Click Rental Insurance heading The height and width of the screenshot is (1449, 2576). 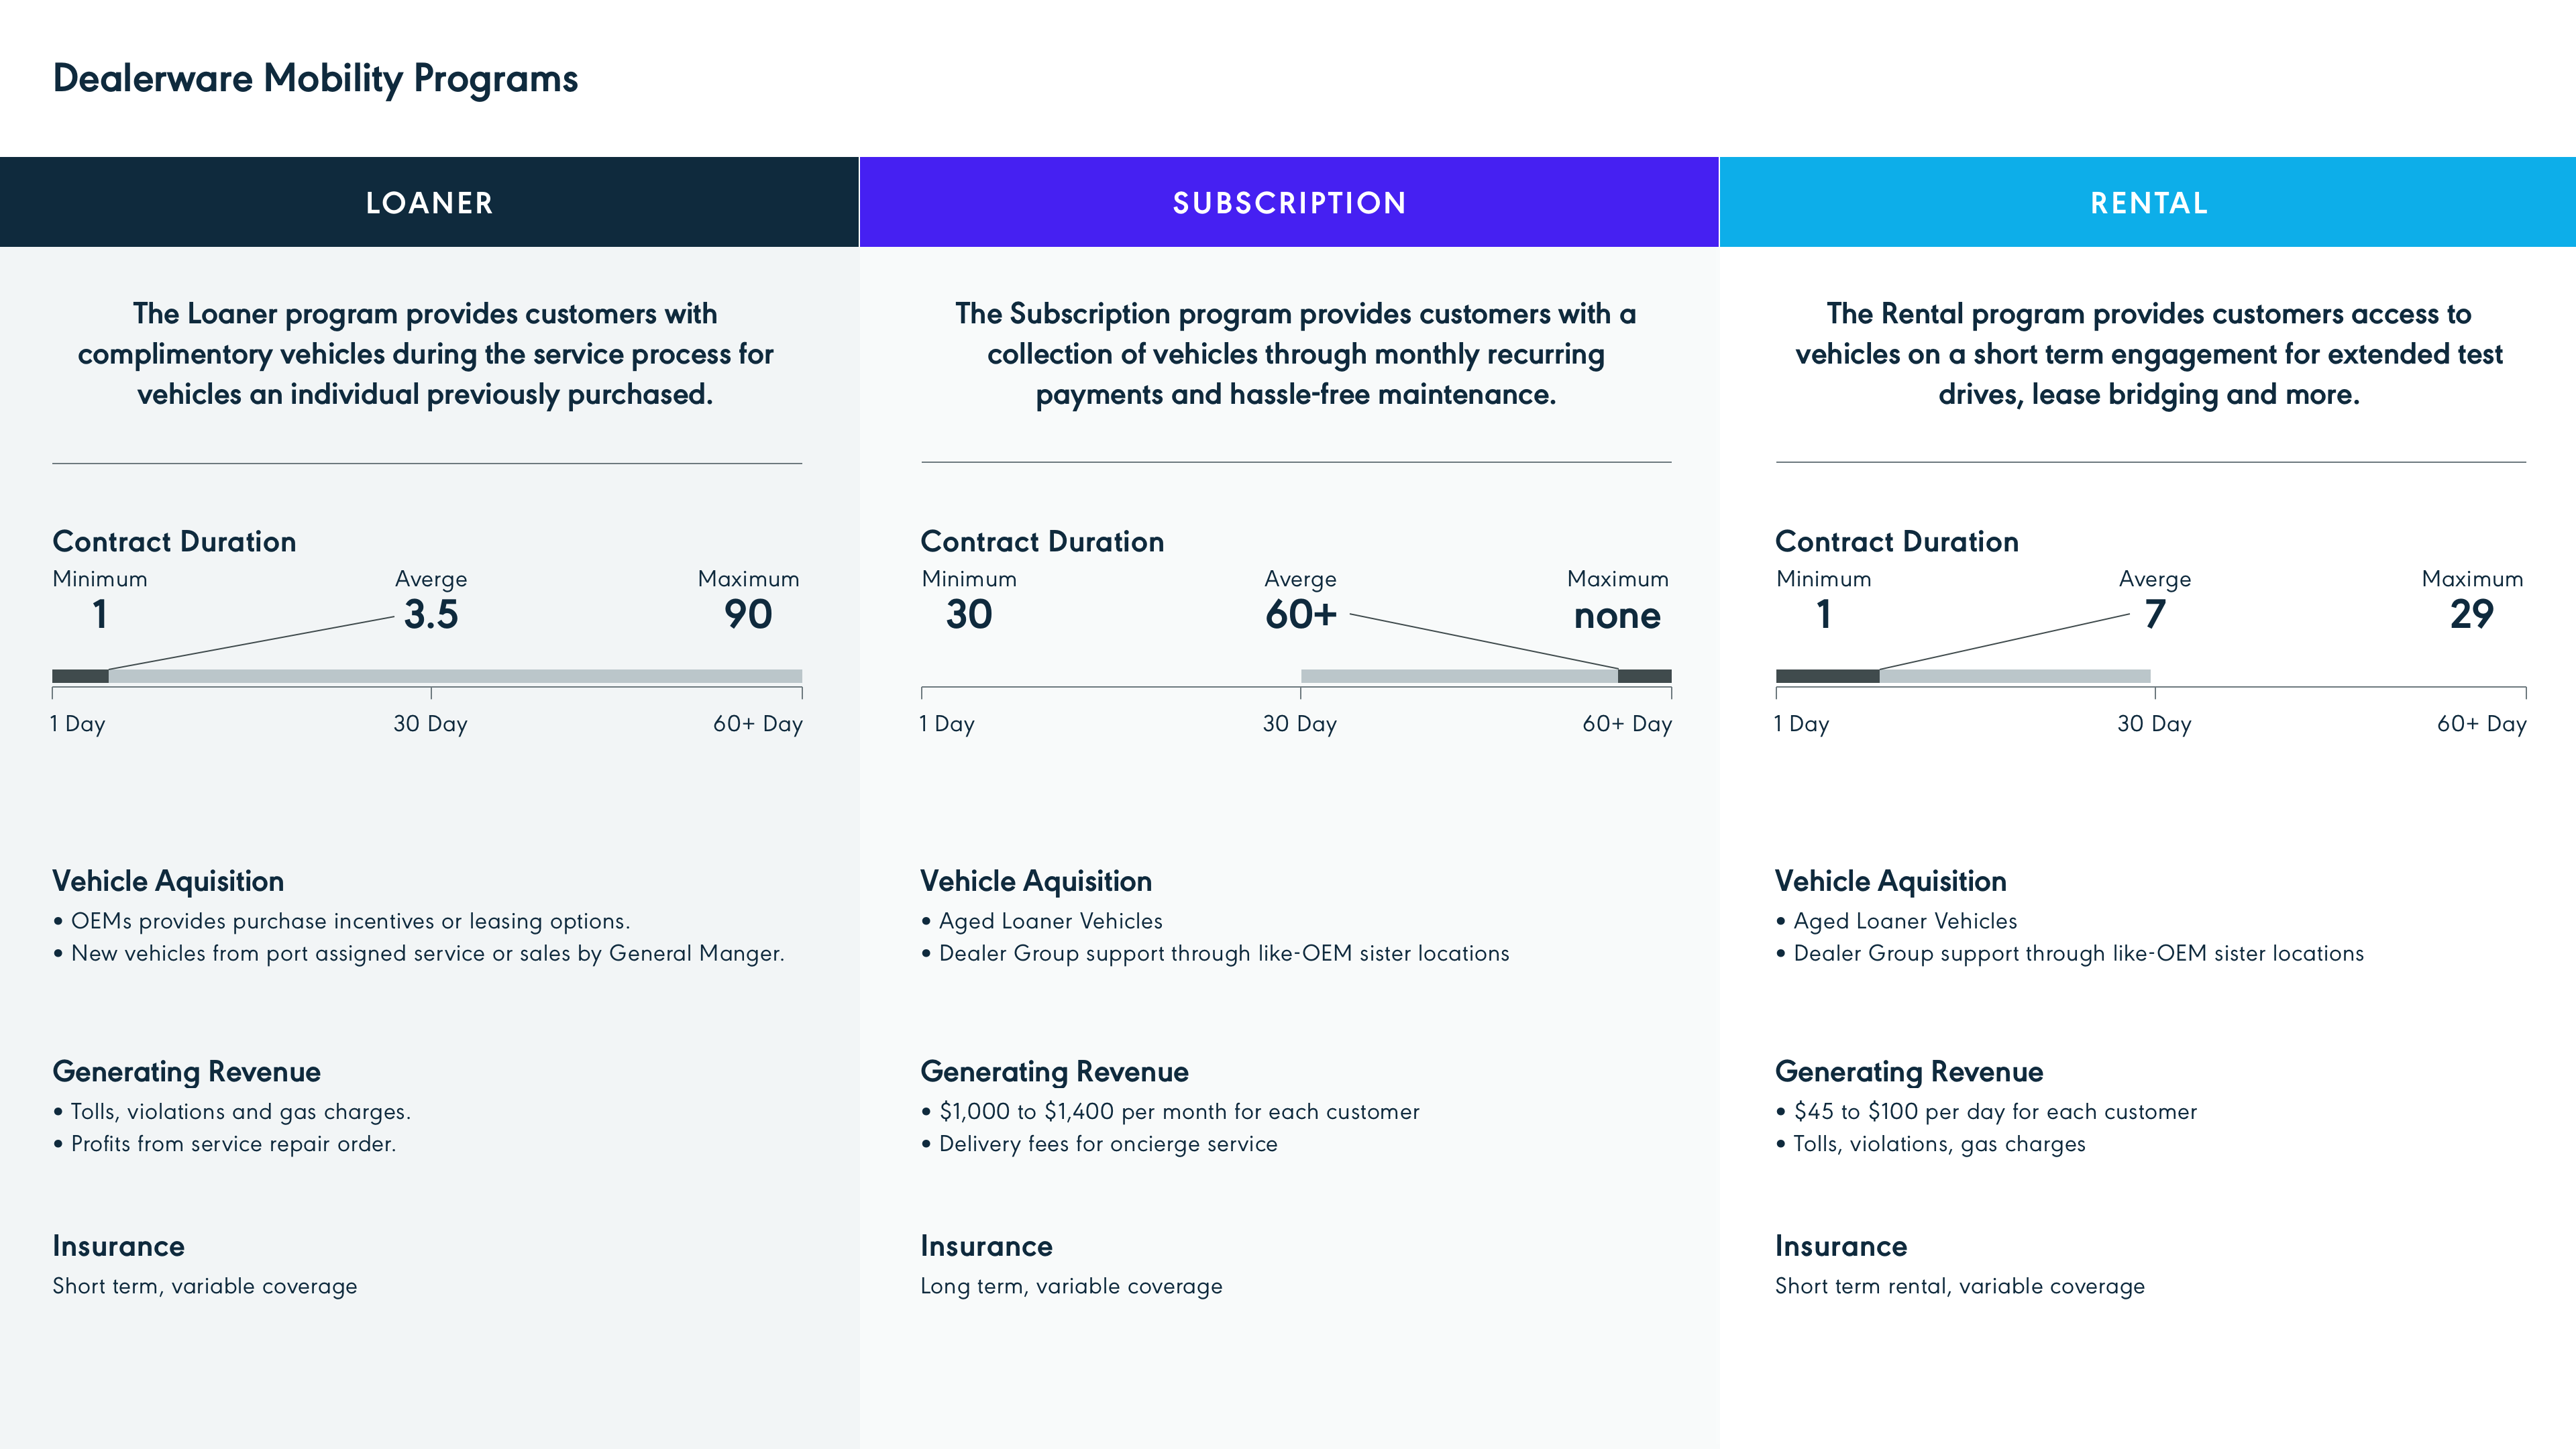(1840, 1246)
